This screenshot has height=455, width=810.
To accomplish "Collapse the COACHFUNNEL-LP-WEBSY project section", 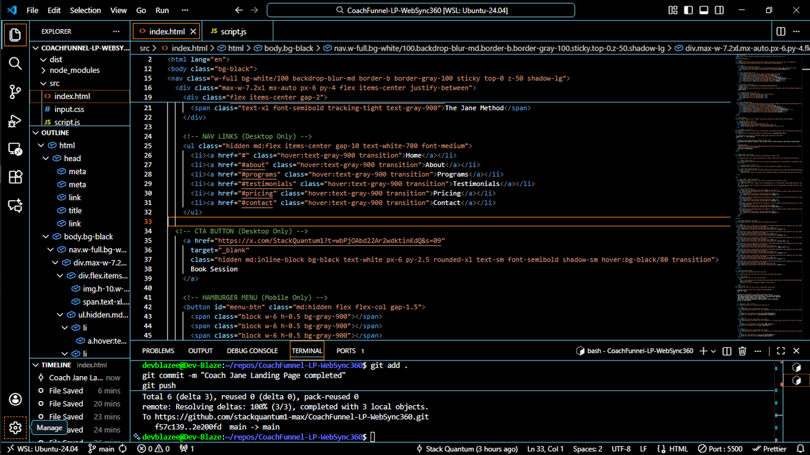I will (x=80, y=48).
